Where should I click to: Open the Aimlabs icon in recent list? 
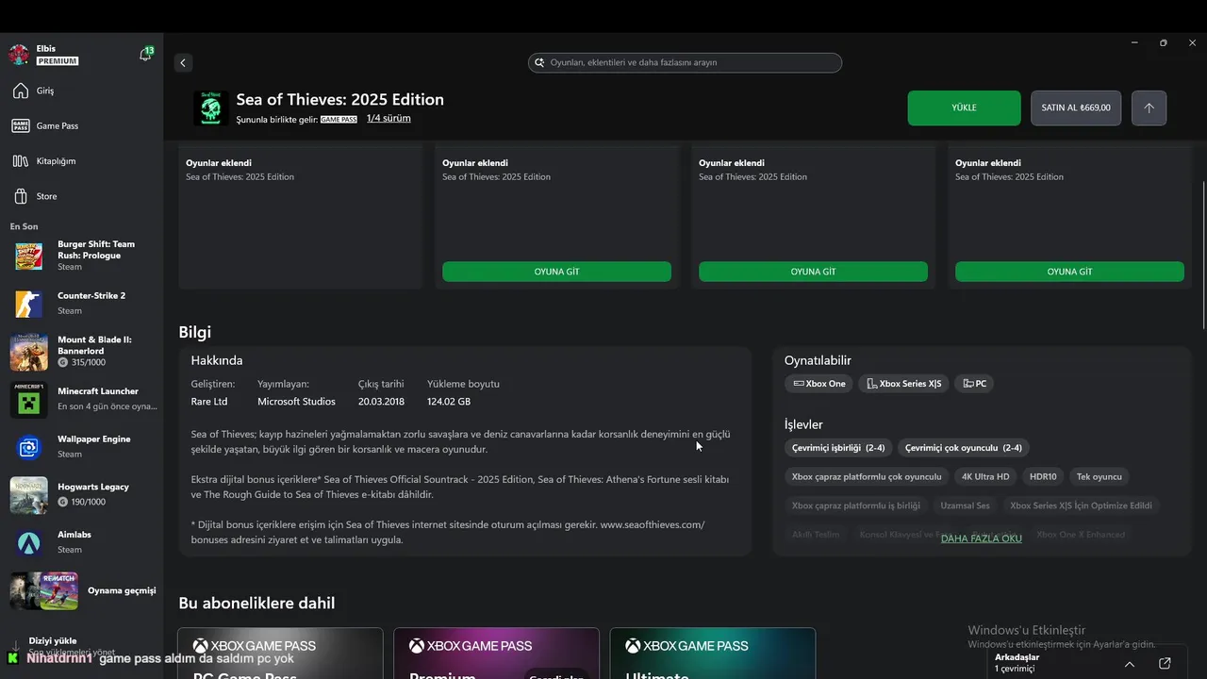pyautogui.click(x=28, y=542)
